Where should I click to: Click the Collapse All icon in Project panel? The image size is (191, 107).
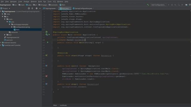pyautogui.click(x=32, y=8)
